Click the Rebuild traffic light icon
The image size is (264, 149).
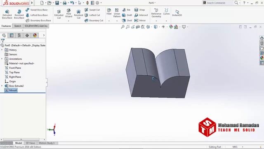[87, 3]
